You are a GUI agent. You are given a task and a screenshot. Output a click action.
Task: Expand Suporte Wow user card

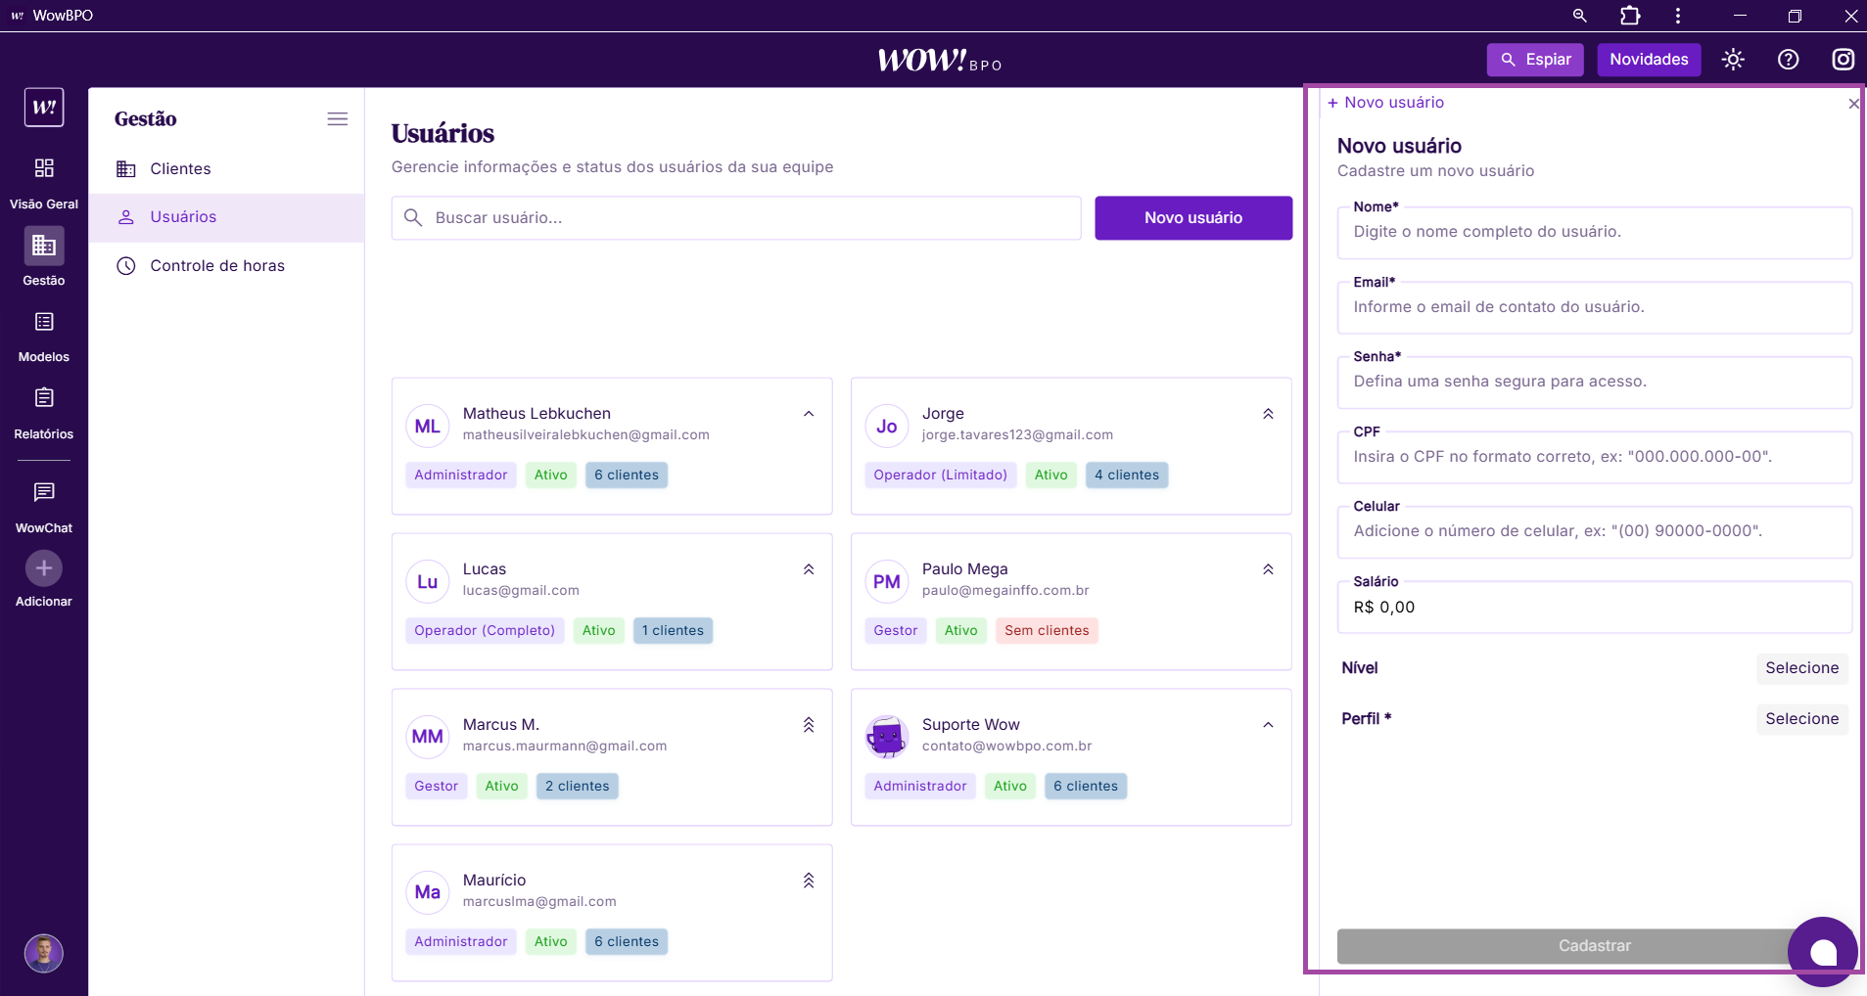tap(1268, 725)
